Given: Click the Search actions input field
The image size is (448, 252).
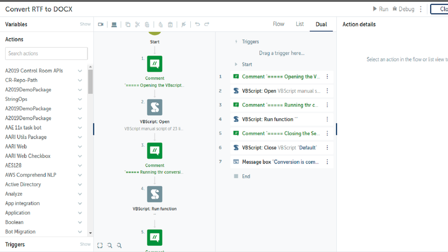Looking at the screenshot, I should 46,54.
